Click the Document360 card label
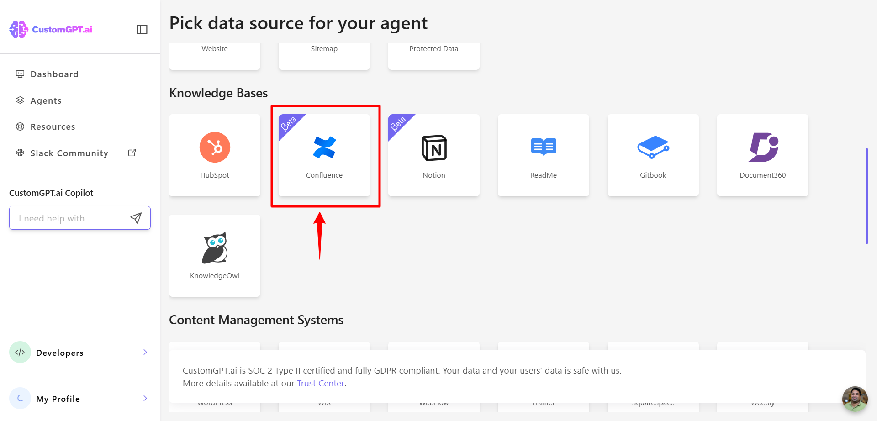The width and height of the screenshot is (877, 421). 763,175
